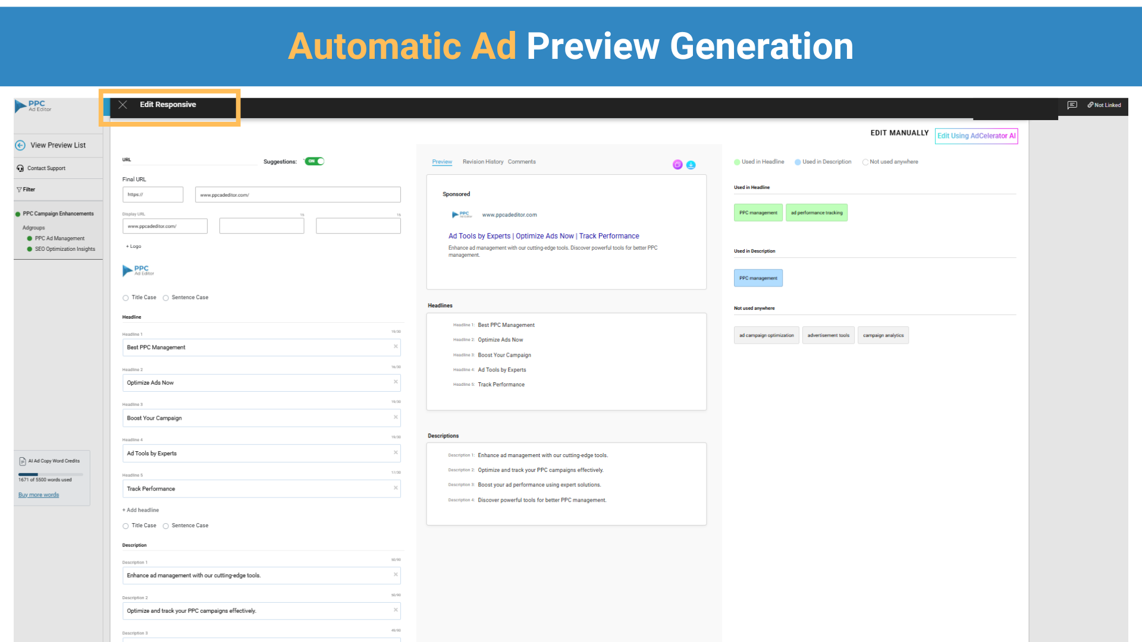Image resolution: width=1142 pixels, height=642 pixels.
Task: Close the Edit Responsive panel
Action: pyautogui.click(x=123, y=105)
